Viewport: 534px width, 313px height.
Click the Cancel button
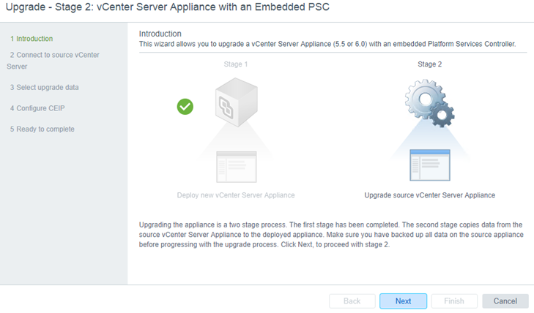[x=505, y=301]
